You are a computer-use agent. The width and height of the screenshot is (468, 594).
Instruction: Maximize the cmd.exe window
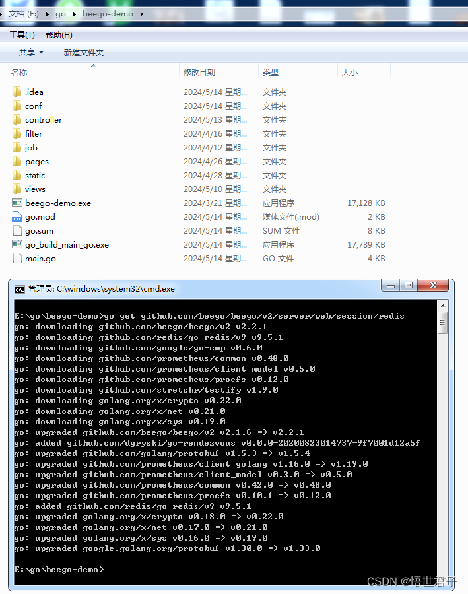409,286
